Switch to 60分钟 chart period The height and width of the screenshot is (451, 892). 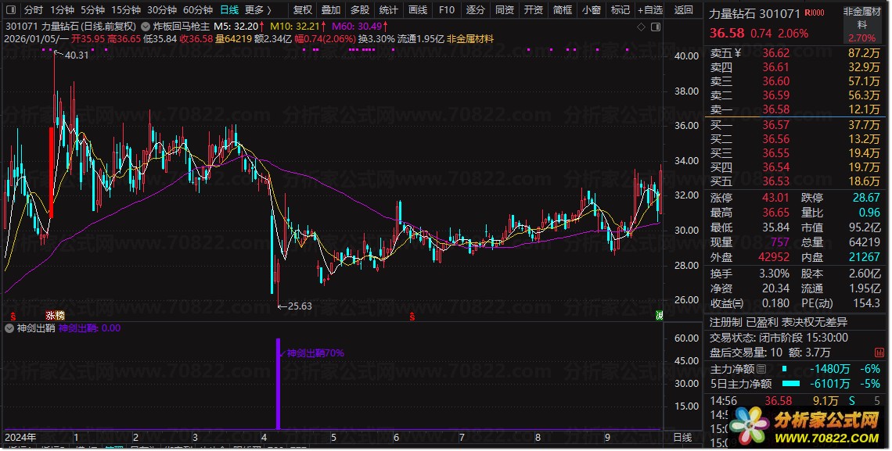point(198,9)
